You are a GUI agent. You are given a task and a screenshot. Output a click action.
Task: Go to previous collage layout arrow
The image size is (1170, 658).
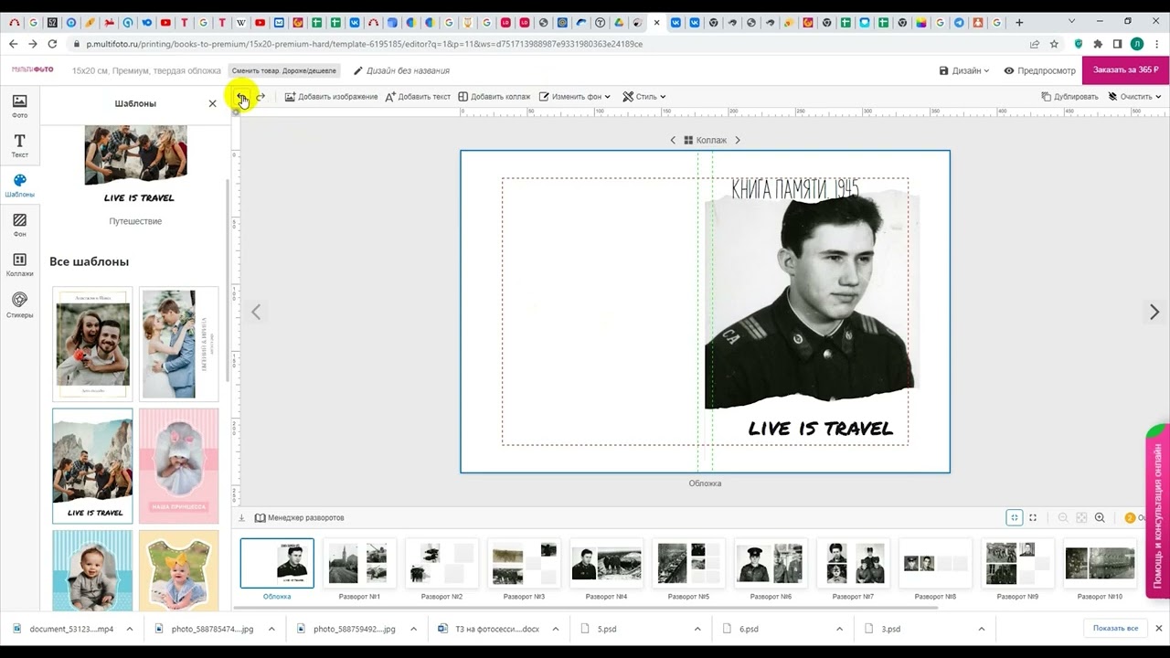point(674,140)
